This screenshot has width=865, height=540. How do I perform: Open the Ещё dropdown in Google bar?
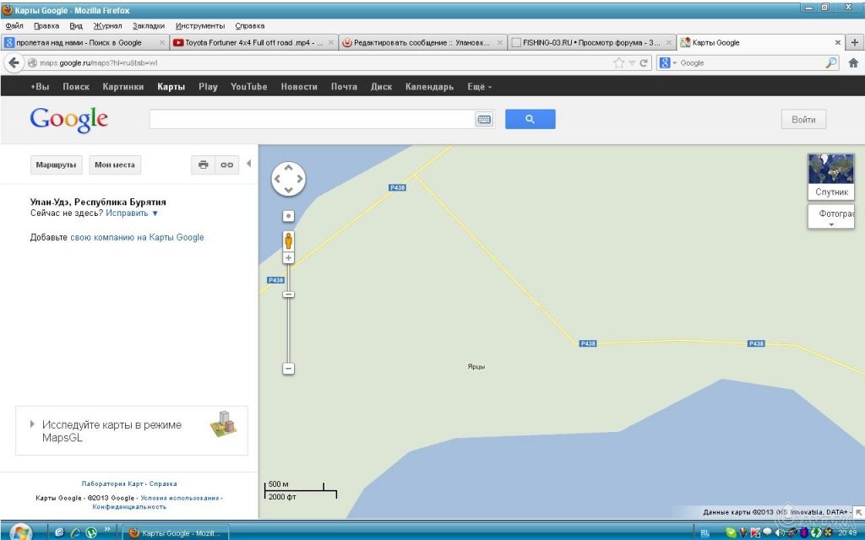pyautogui.click(x=480, y=87)
